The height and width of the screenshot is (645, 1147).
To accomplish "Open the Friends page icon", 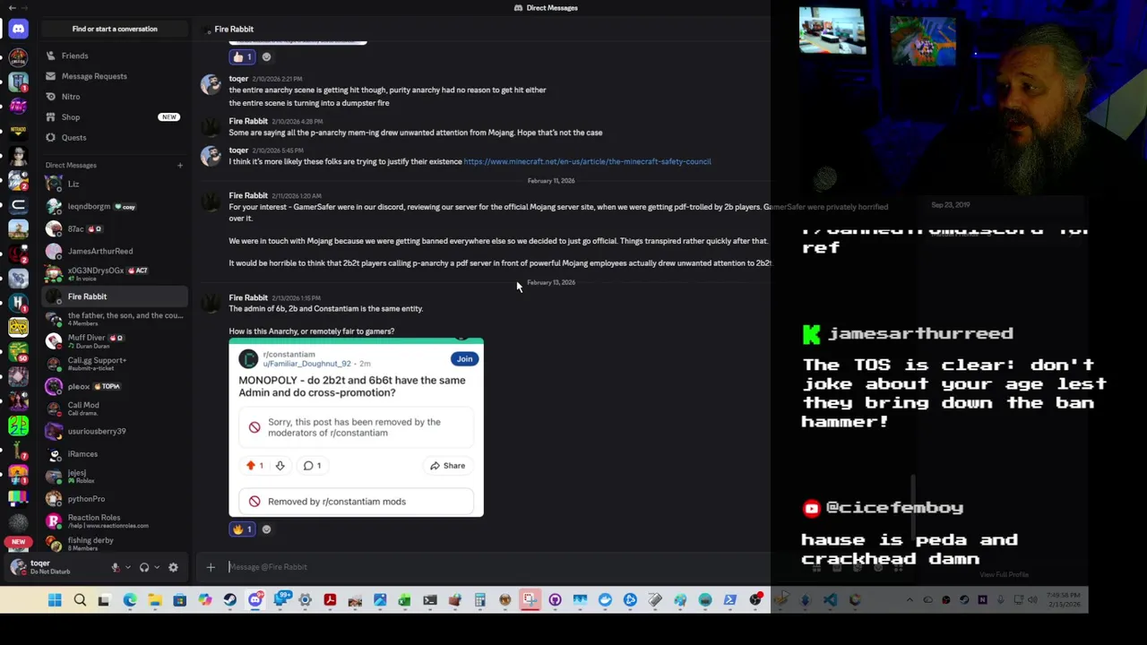I will [51, 56].
